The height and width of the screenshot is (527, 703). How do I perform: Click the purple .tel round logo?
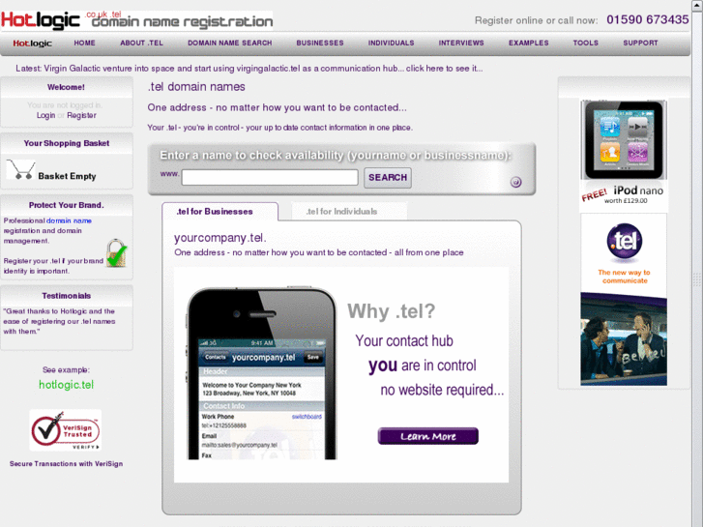tap(624, 241)
